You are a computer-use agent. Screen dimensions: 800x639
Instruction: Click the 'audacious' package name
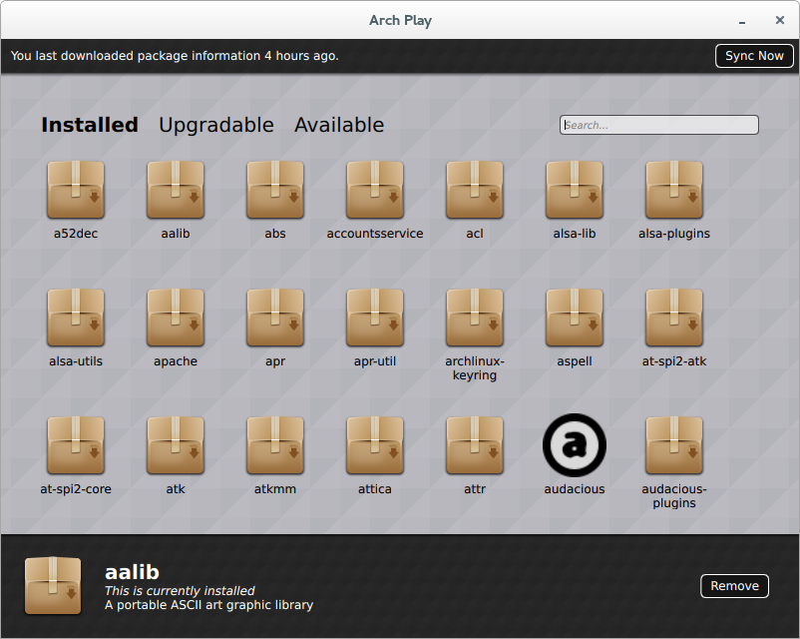pos(575,489)
